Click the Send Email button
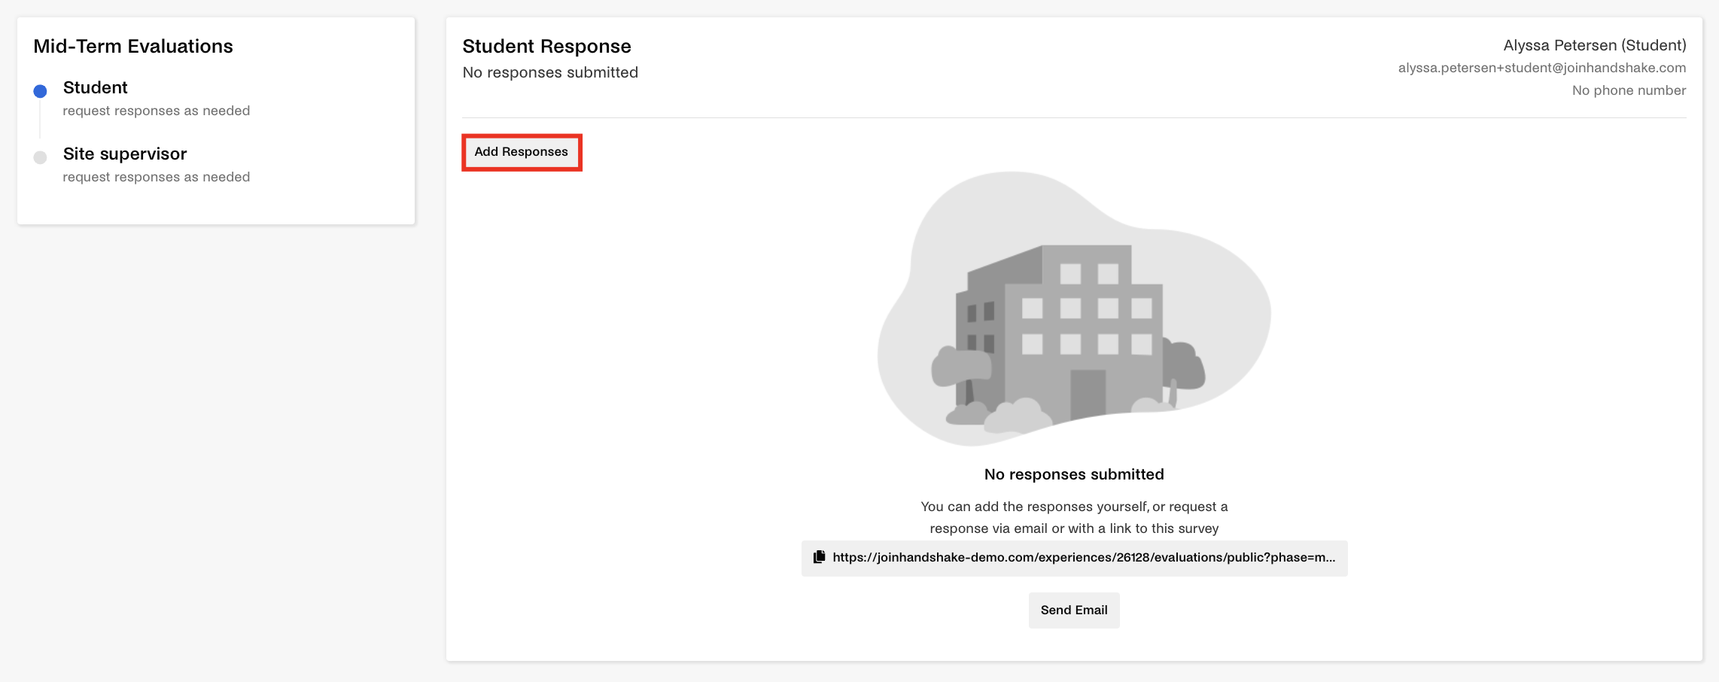The image size is (1719, 682). (1074, 610)
